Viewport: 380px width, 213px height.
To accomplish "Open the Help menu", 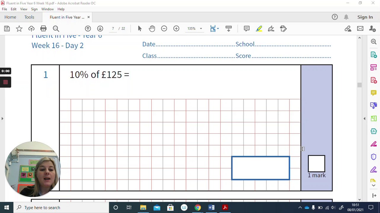I will coord(61,9).
